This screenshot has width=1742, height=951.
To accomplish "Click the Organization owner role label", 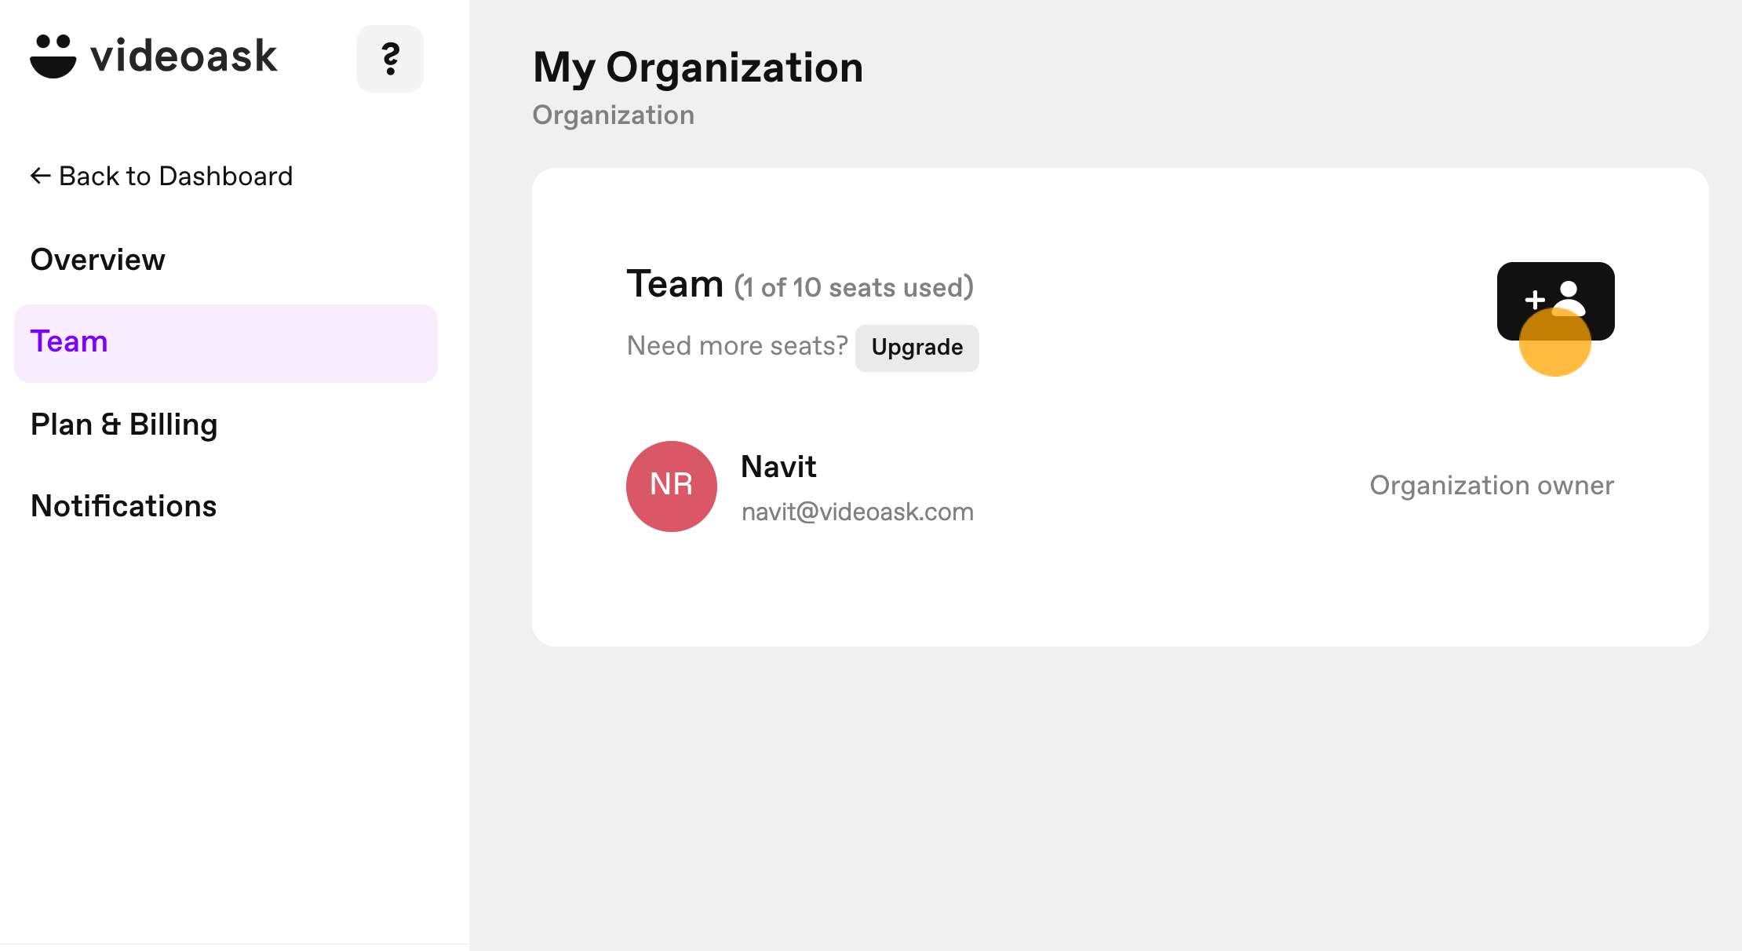I will pos(1492,486).
